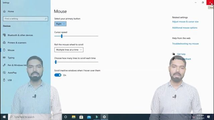
Task: Toggle Scroll inactive windows switch off
Action: pos(58,75)
